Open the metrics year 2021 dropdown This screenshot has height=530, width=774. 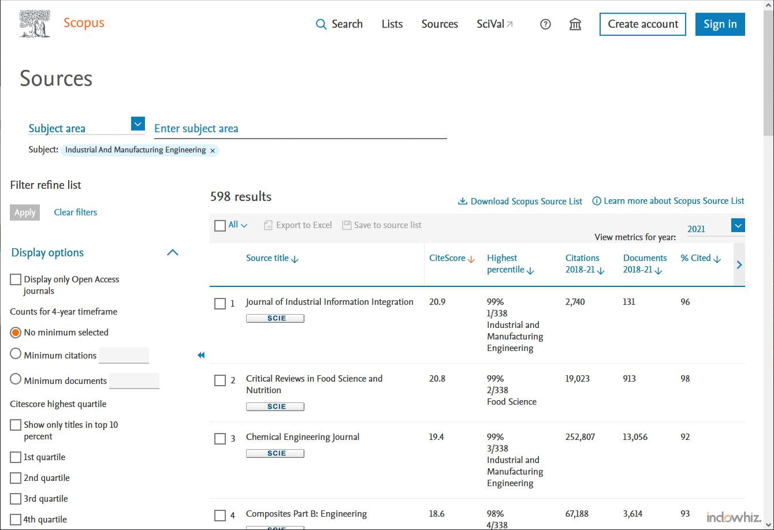(x=738, y=225)
